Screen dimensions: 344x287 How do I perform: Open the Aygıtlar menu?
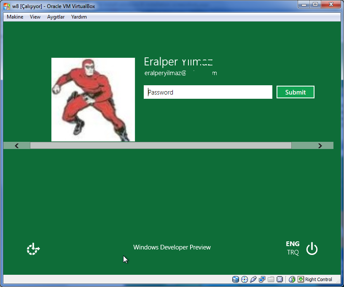(x=56, y=17)
